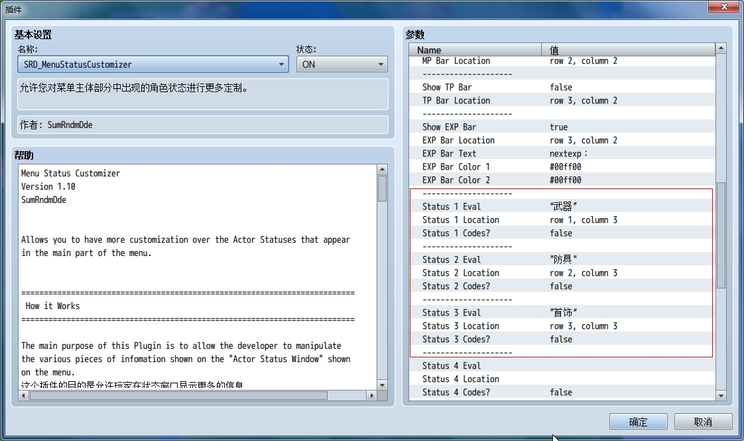Click the author field SumRndmDde
The image size is (744, 441).
click(203, 125)
